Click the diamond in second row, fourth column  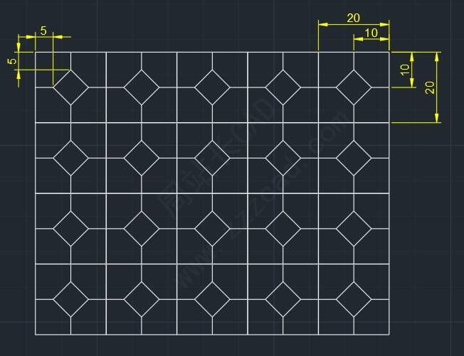coord(283,158)
